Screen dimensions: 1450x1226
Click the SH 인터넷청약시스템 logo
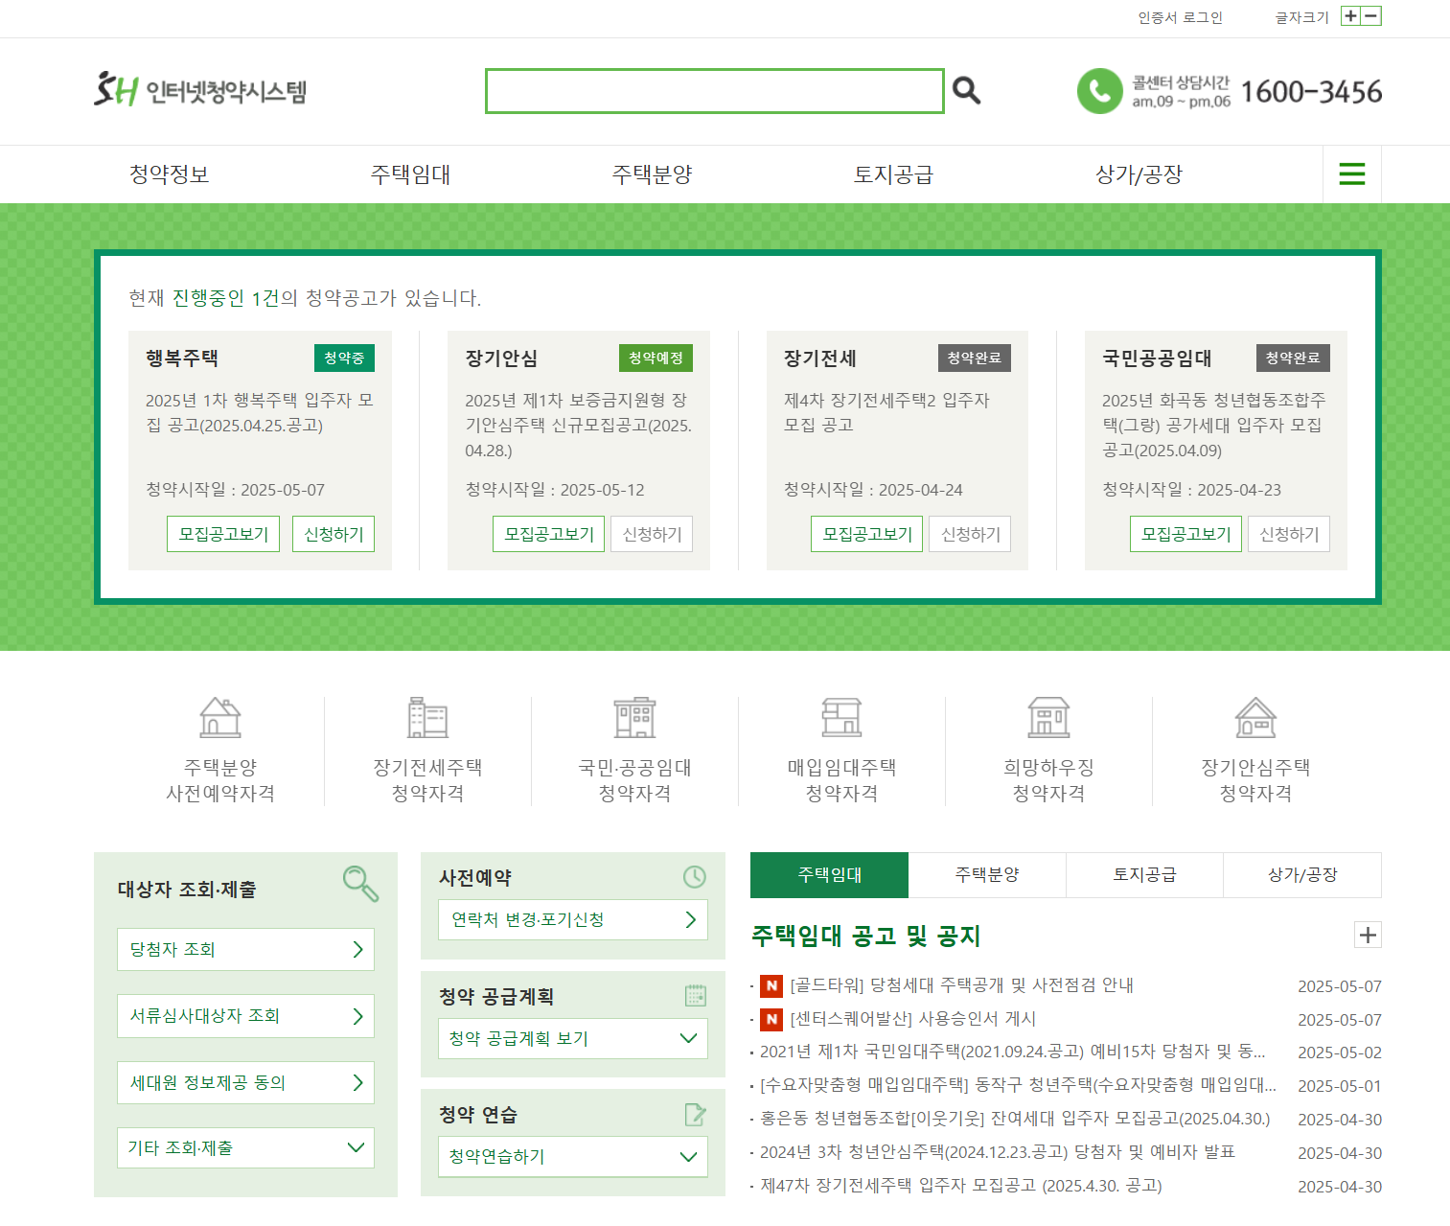coord(199,90)
